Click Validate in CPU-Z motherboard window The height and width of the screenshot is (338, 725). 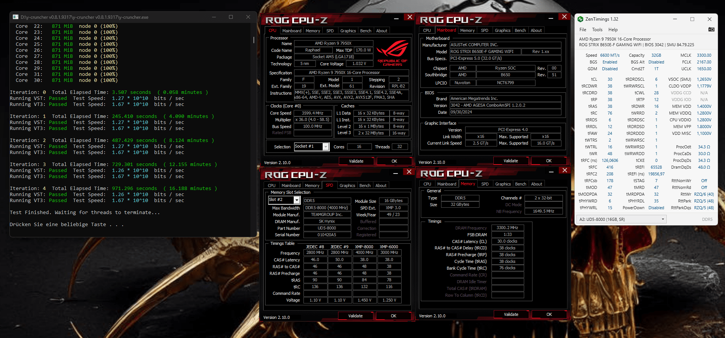tap(511, 161)
